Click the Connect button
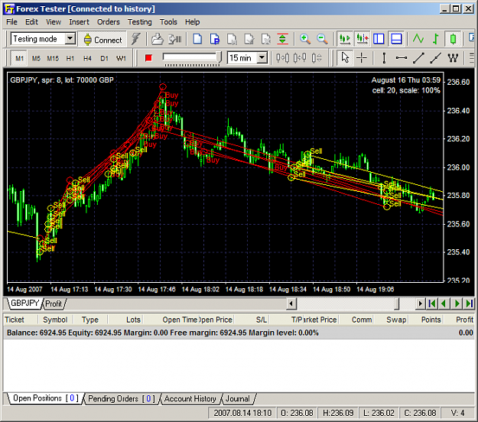 [102, 40]
